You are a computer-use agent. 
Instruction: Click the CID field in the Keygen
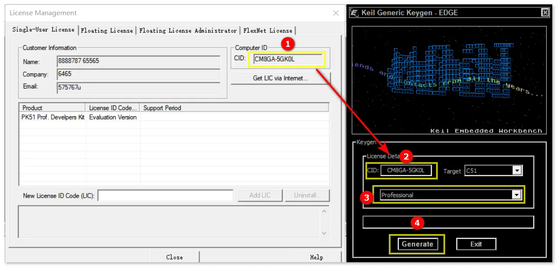pos(406,171)
